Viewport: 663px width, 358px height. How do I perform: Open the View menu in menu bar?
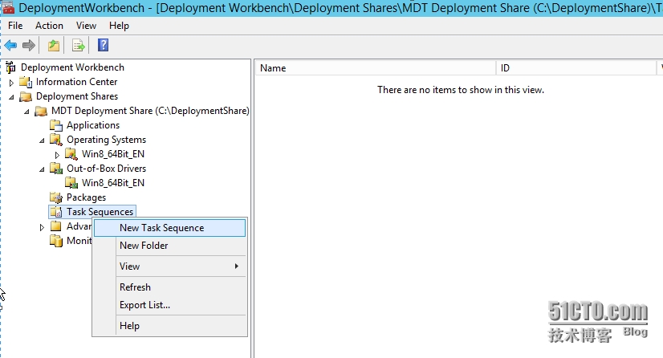tap(86, 26)
